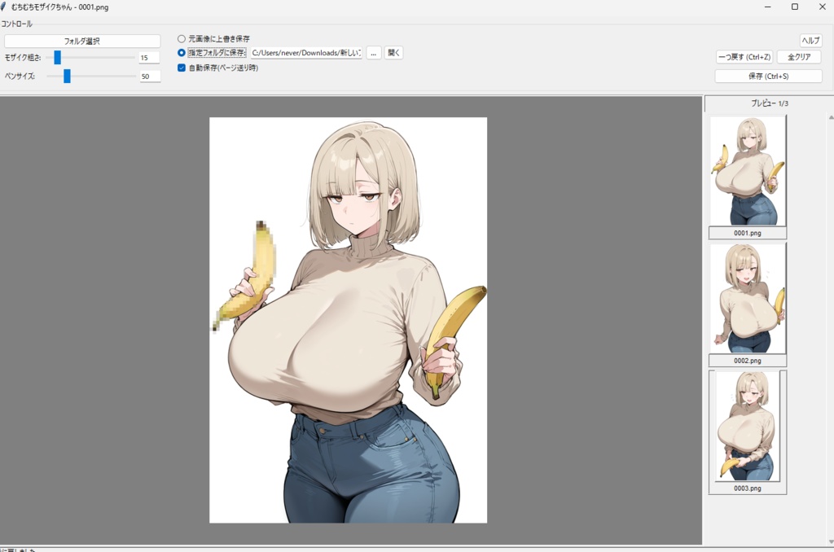
Task: Clear all mosaics with 全クリア
Action: 798,57
